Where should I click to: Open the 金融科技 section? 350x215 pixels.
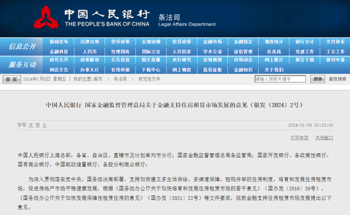[x=59, y=51]
